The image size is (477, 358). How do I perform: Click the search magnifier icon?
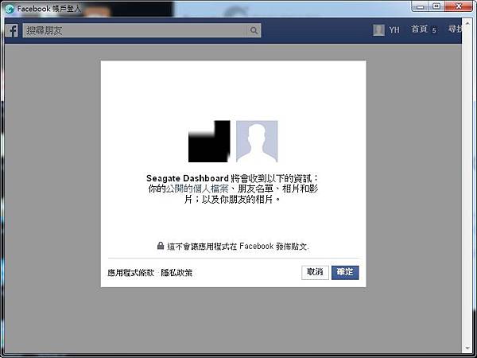click(254, 30)
